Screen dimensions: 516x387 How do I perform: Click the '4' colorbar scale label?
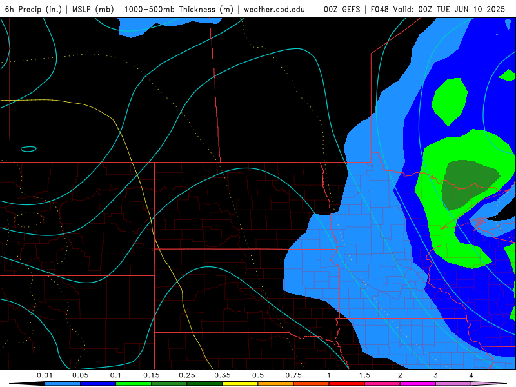pyautogui.click(x=471, y=375)
